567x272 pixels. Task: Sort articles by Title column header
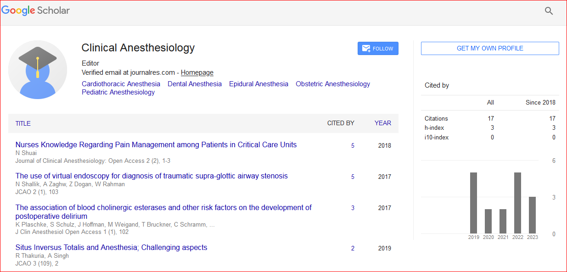click(x=23, y=123)
